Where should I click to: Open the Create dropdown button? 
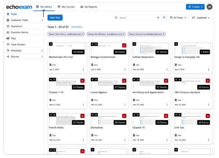pos(195,7)
